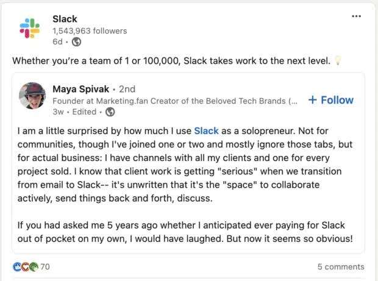Click the love heart reaction icon
378x281 pixels.
26,266
